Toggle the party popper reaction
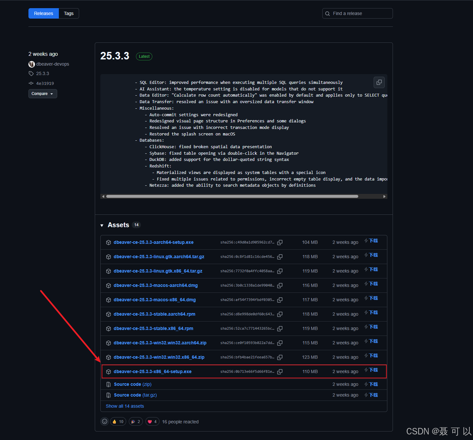 [136, 421]
